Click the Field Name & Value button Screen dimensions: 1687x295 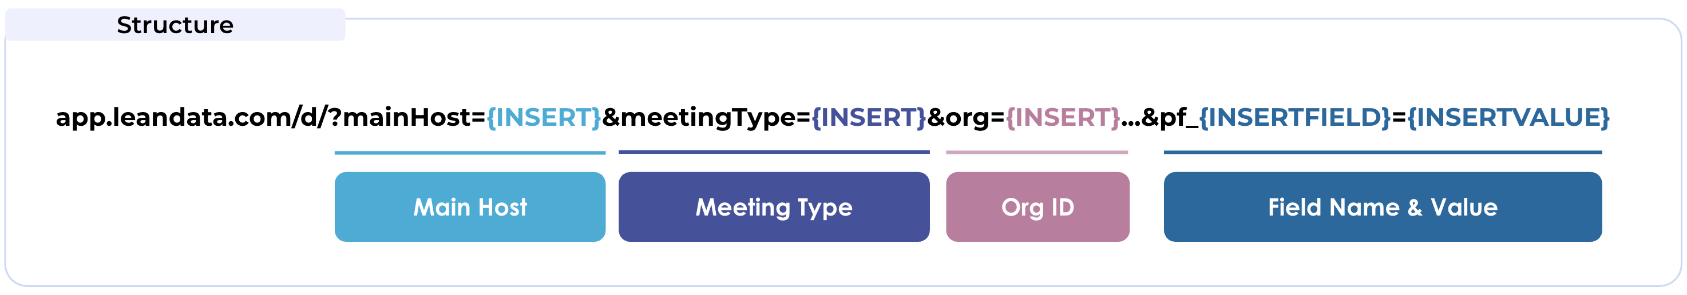pyautogui.click(x=1382, y=207)
